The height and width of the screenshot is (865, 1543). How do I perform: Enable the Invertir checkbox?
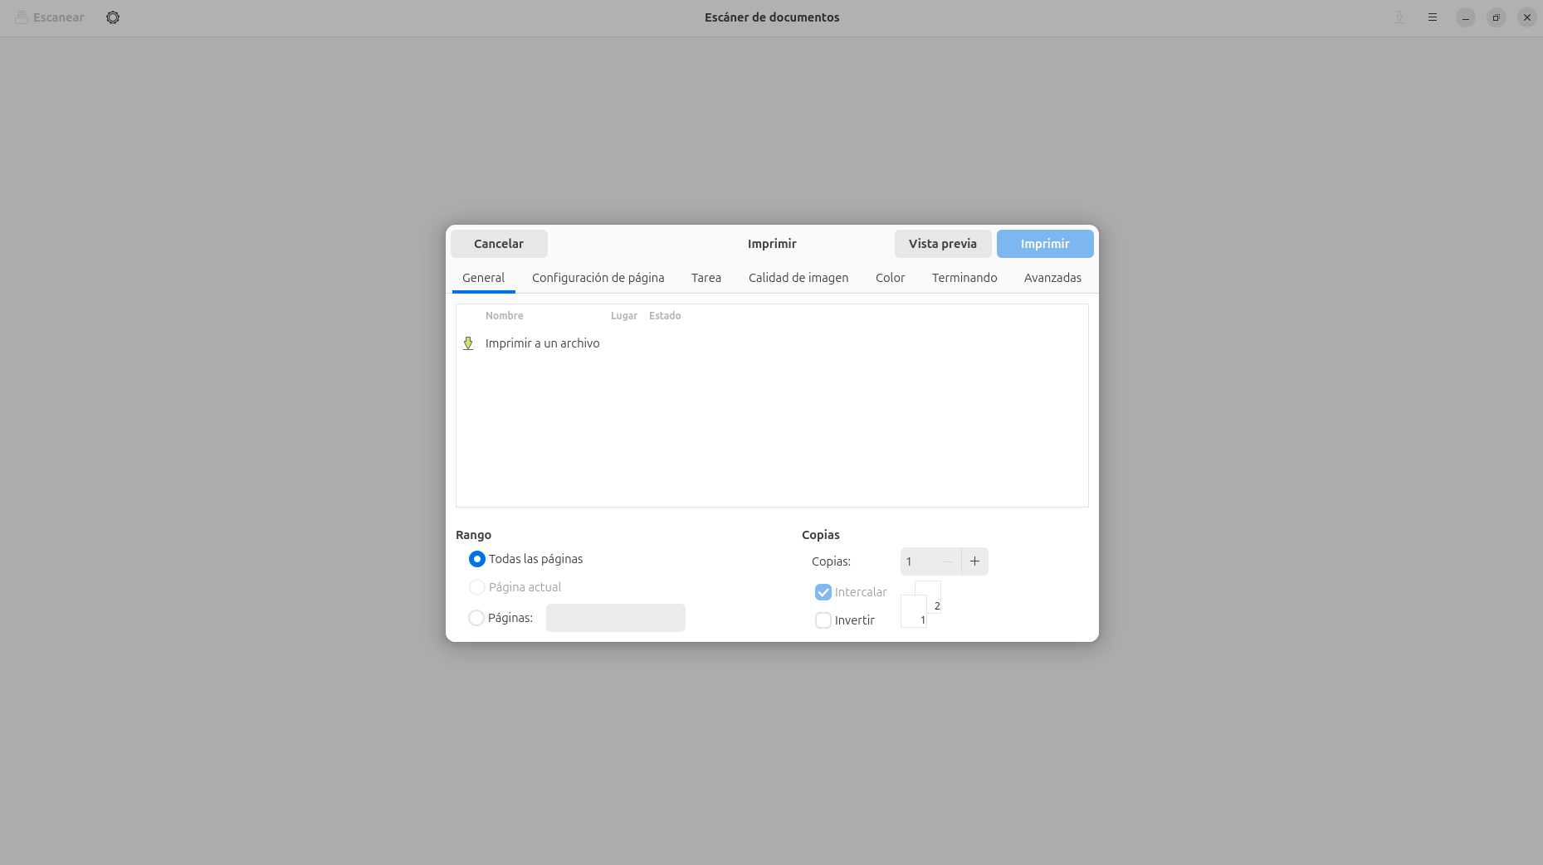click(x=823, y=620)
